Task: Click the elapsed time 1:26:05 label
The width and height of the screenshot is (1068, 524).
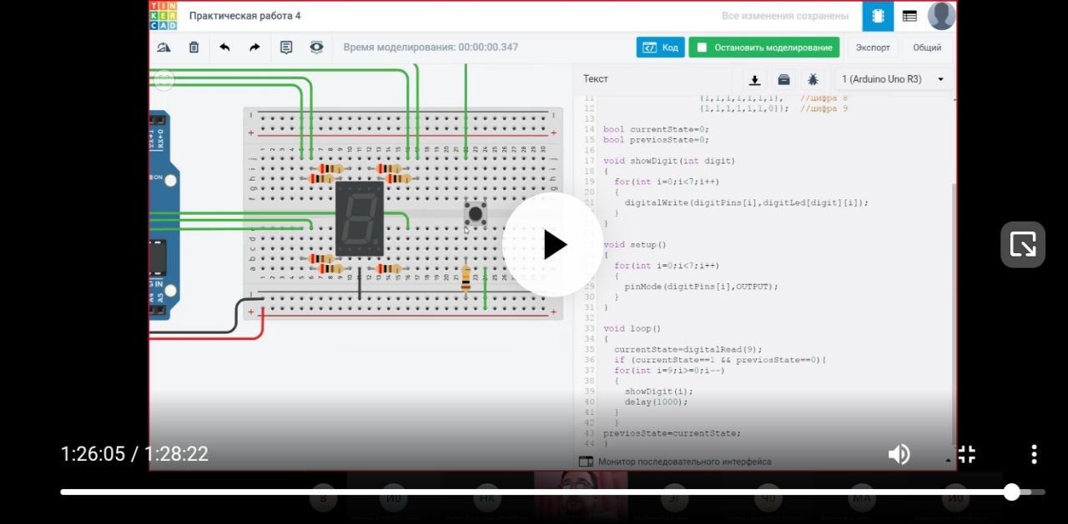Action: click(93, 454)
